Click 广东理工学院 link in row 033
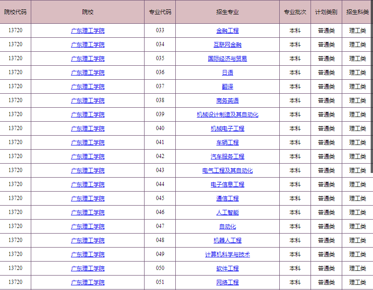This screenshot has width=373, height=290. coord(88,31)
